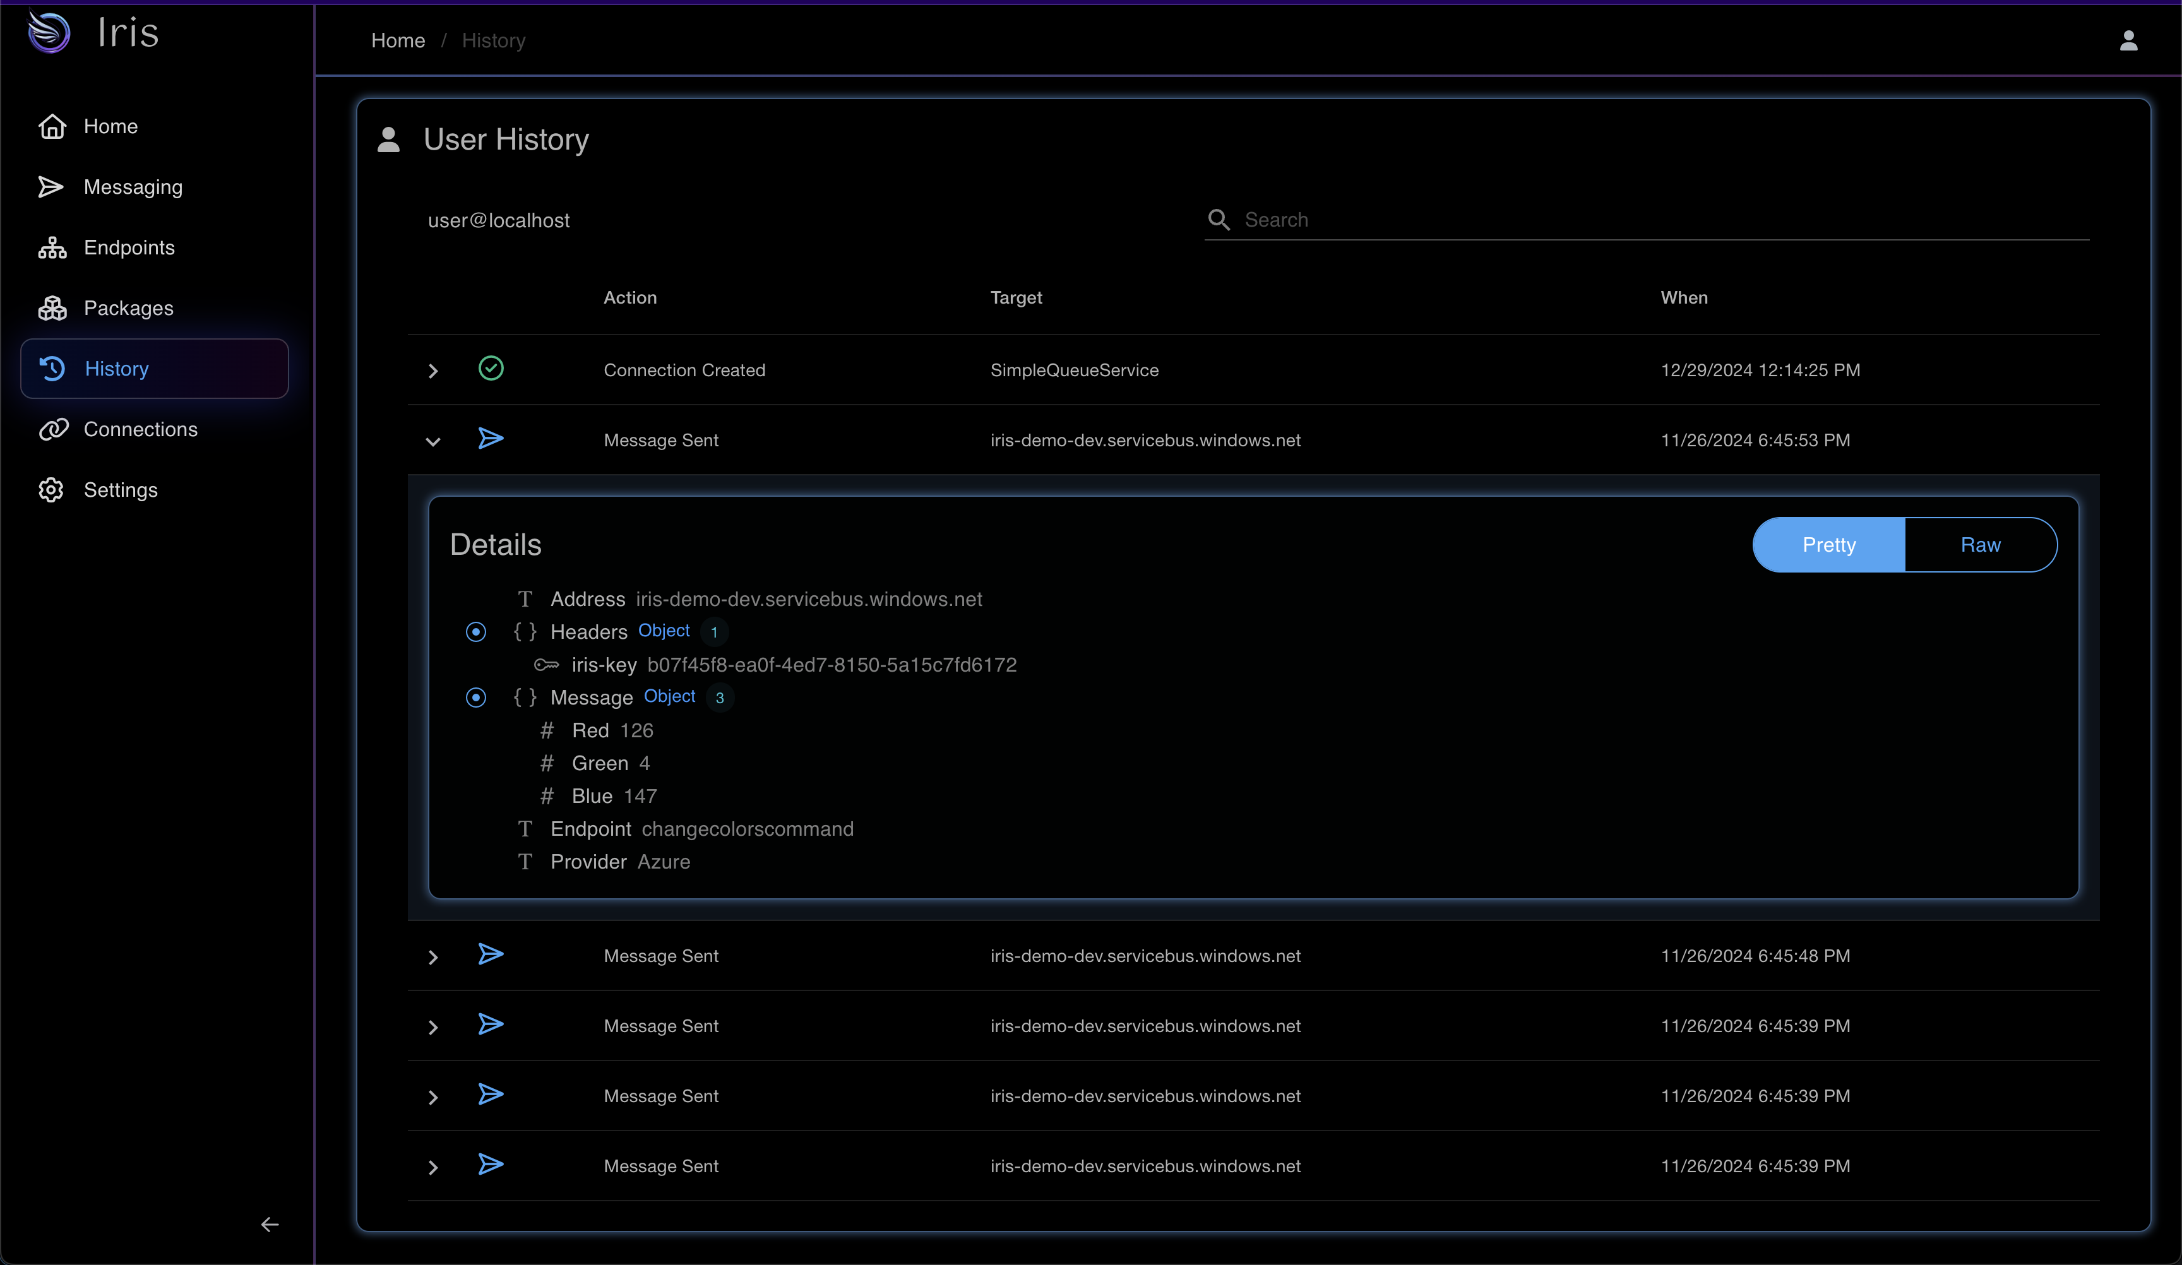Click green check icon on Connection Created row
2182x1265 pixels.
point(491,369)
